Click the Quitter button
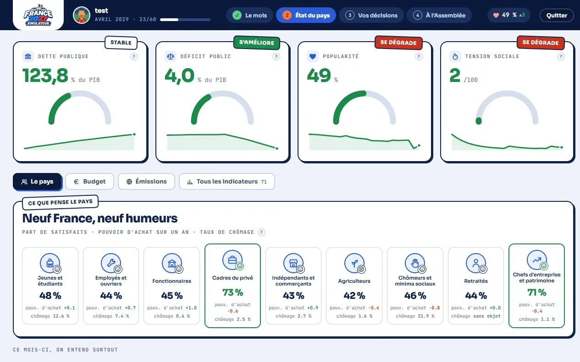Viewport: 580px width, 362px height. 557,15
